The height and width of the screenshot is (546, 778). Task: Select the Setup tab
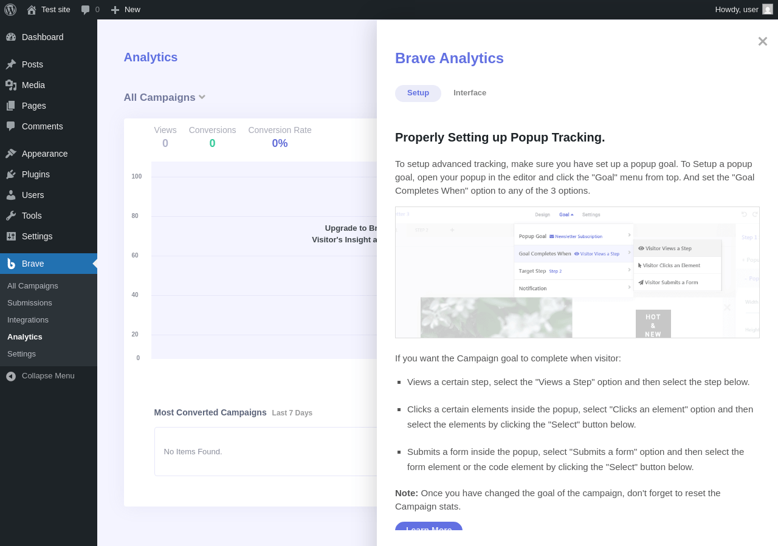click(418, 93)
